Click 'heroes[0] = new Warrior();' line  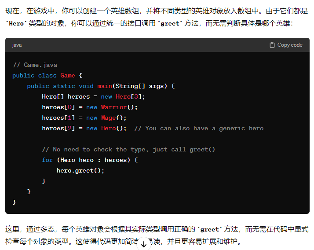coord(90,107)
